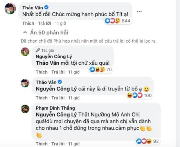Like Nguyễn Công Lý's reply with Thích
Screen dimensions: 180x147
tap(42, 72)
